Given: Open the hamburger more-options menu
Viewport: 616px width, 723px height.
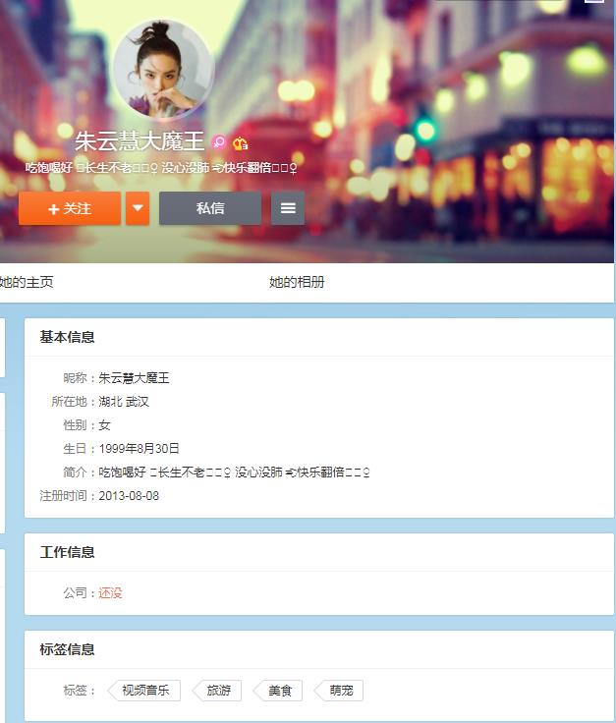Looking at the screenshot, I should (x=288, y=208).
